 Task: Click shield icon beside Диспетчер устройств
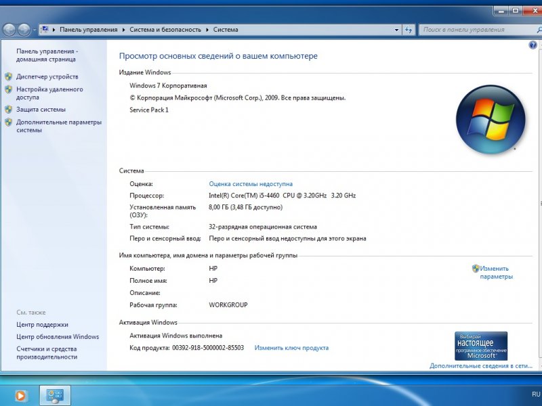pos(9,76)
